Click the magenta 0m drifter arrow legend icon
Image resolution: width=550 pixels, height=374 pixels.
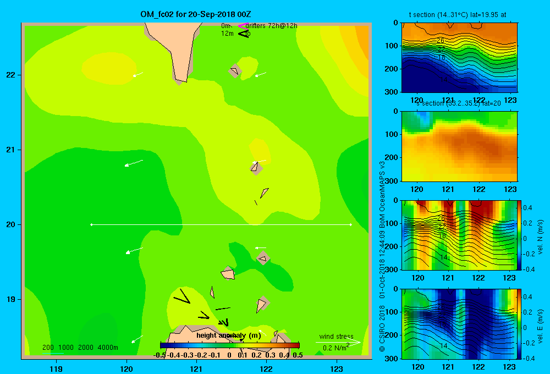pos(244,26)
